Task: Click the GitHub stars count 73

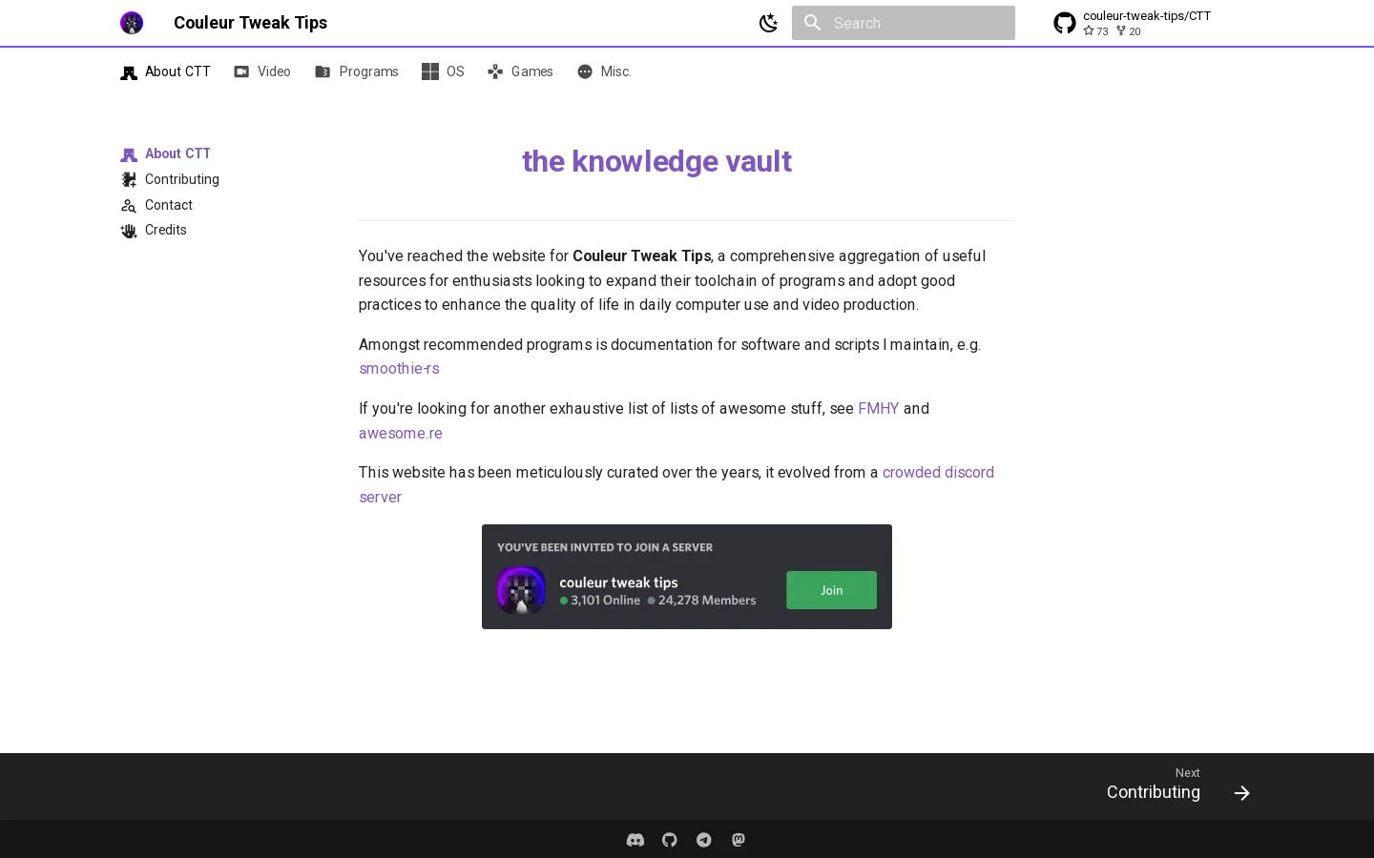Action: pos(1095,31)
